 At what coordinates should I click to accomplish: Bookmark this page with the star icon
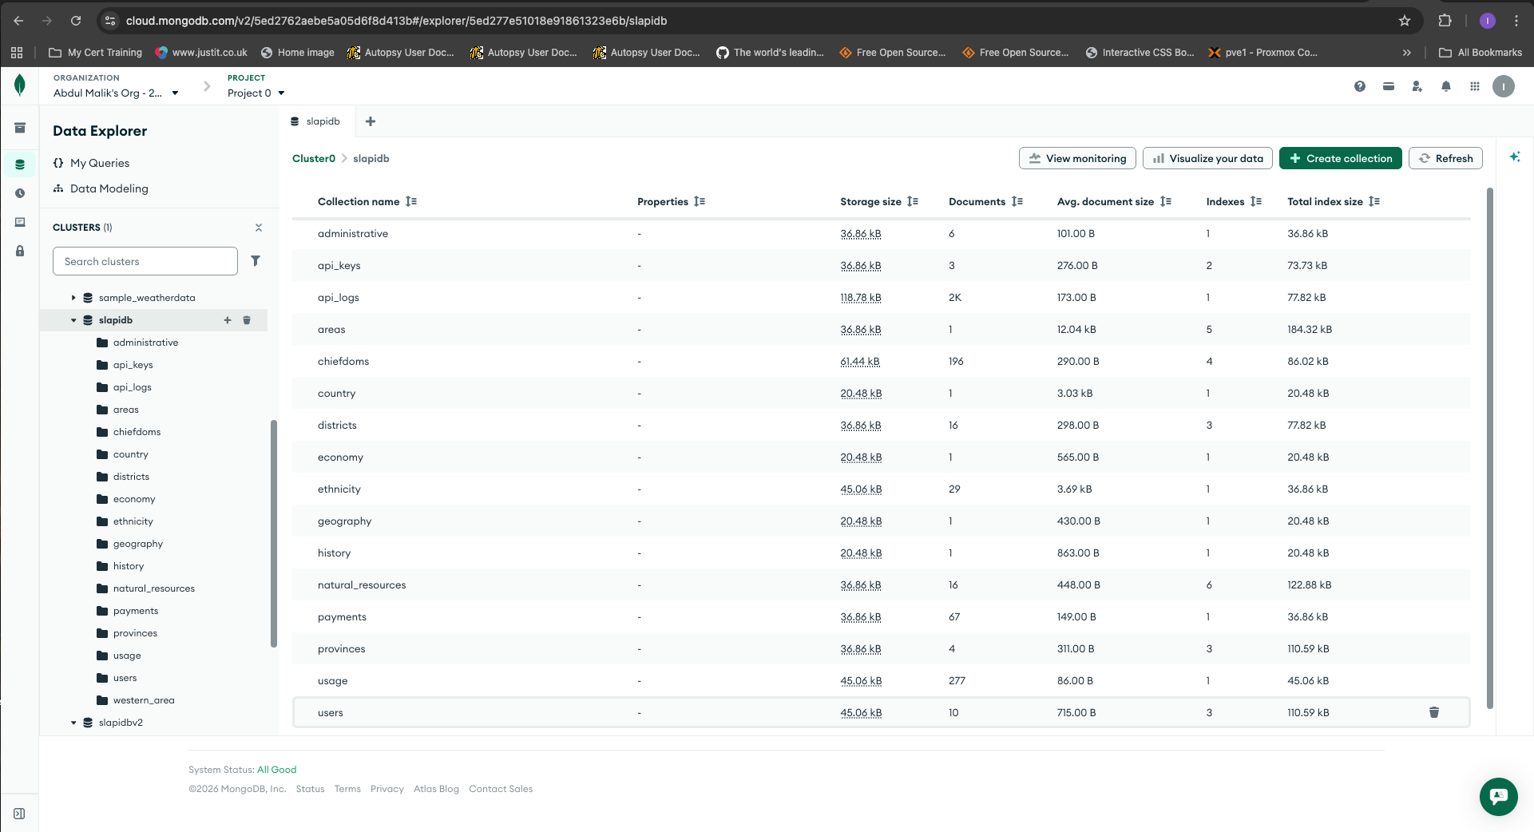tap(1405, 21)
